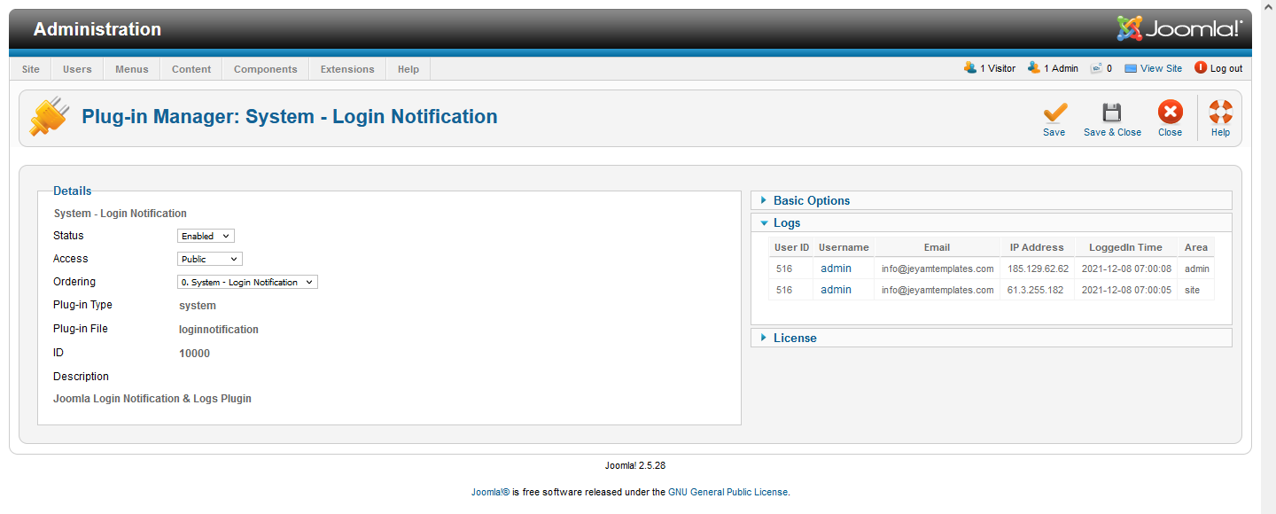This screenshot has width=1276, height=514.
Task: Click the red Log out icon
Action: point(1201,67)
